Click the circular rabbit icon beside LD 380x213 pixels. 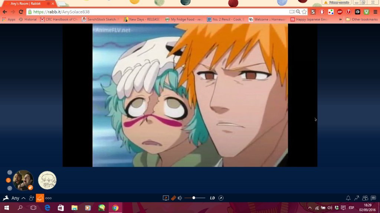point(221,198)
